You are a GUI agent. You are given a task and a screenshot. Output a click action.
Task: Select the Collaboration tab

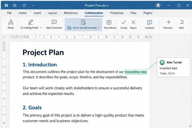(94, 13)
